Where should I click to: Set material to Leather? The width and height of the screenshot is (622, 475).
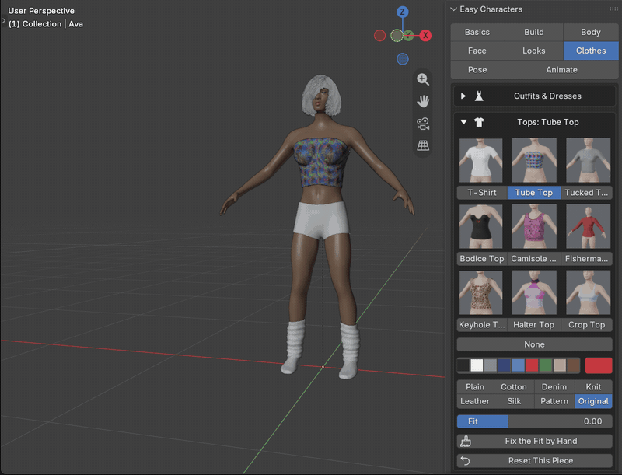point(475,401)
